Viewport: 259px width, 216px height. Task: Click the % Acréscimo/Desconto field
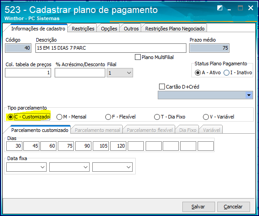coord(80,73)
